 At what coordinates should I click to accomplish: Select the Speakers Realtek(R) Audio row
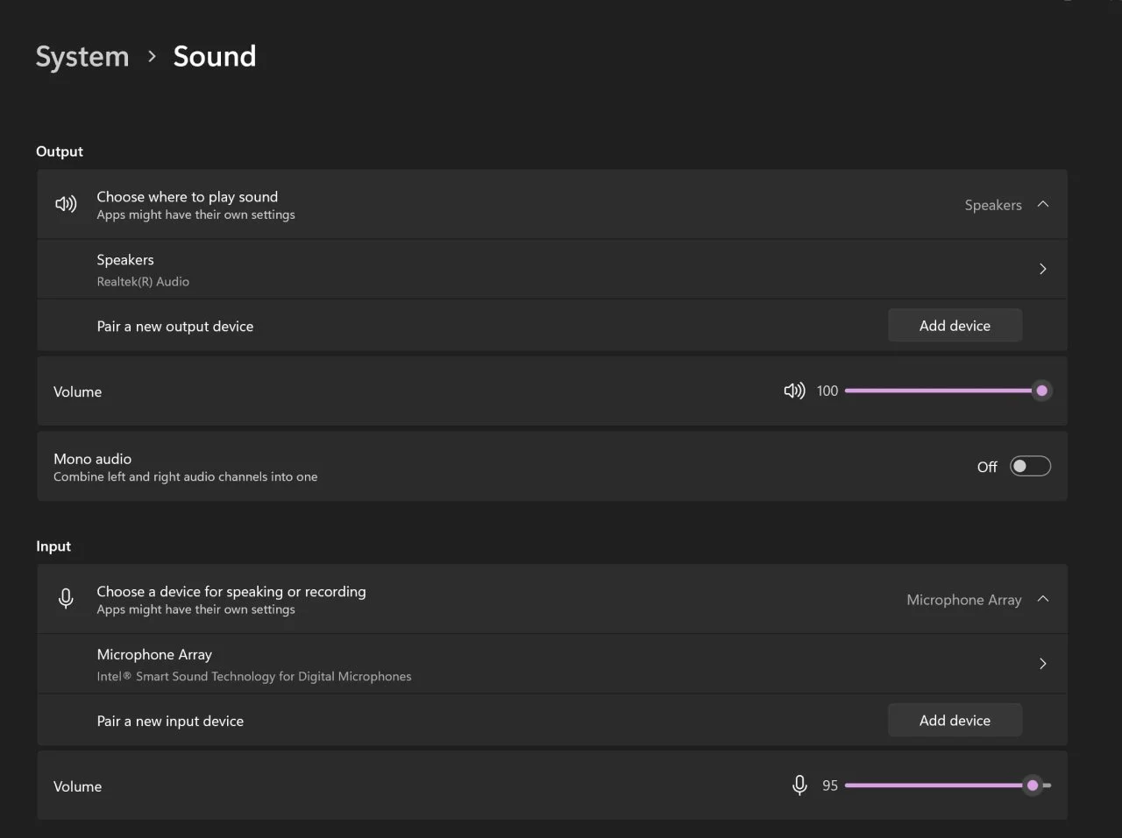click(x=552, y=270)
